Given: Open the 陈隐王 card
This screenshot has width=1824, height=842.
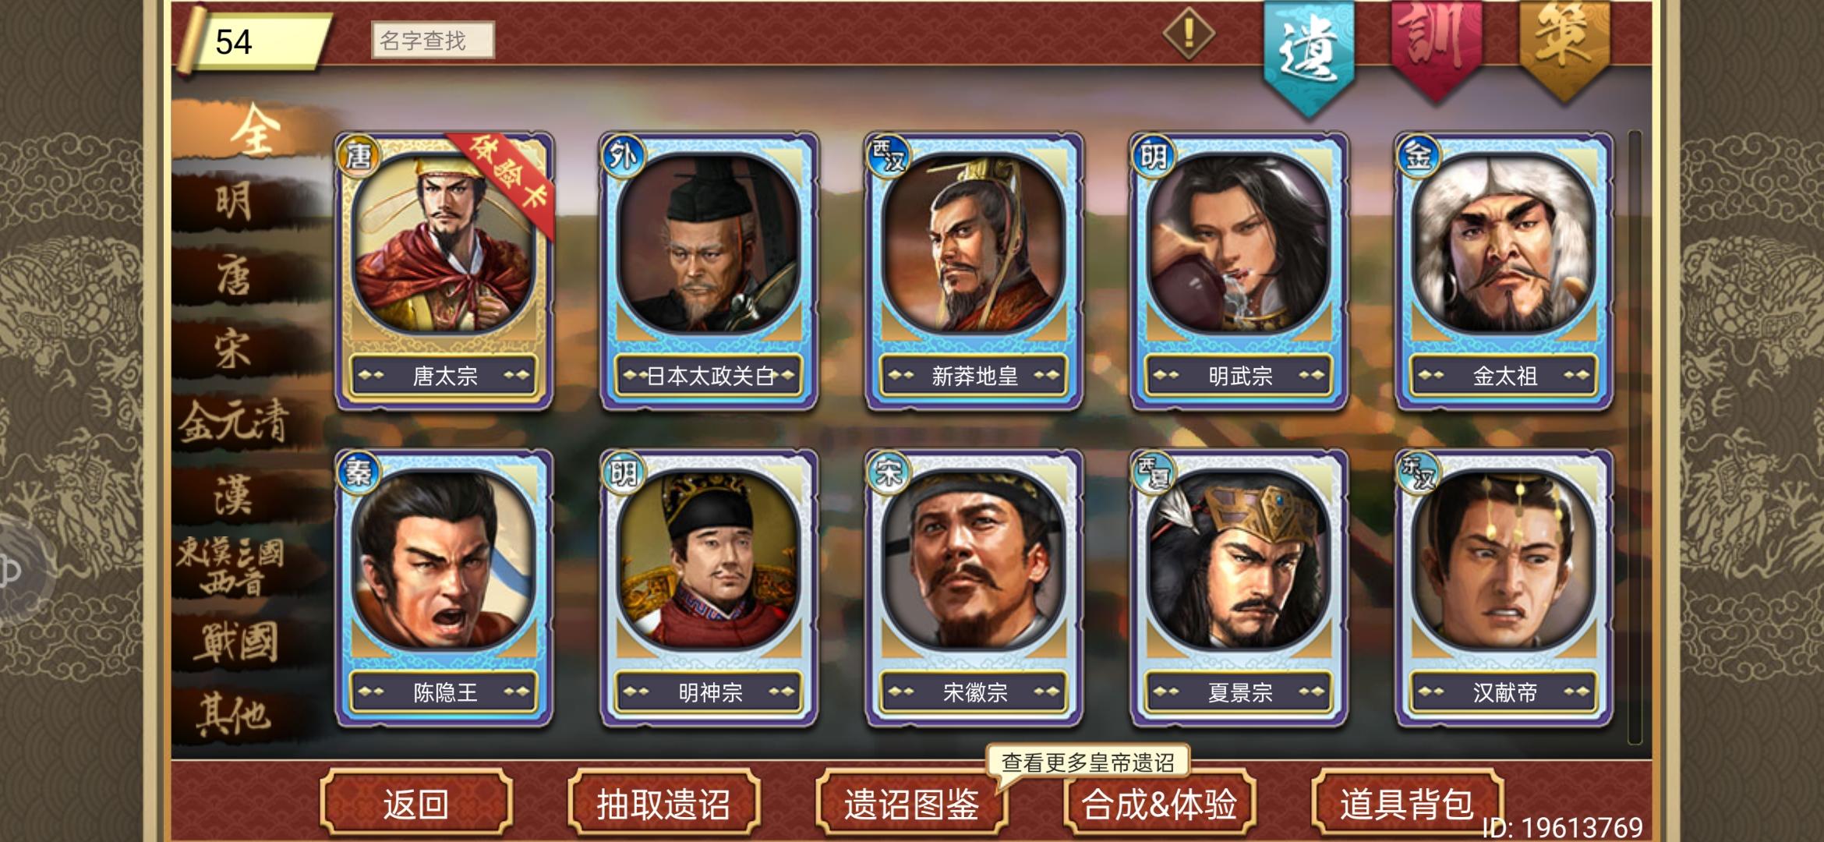Looking at the screenshot, I should pos(444,588).
